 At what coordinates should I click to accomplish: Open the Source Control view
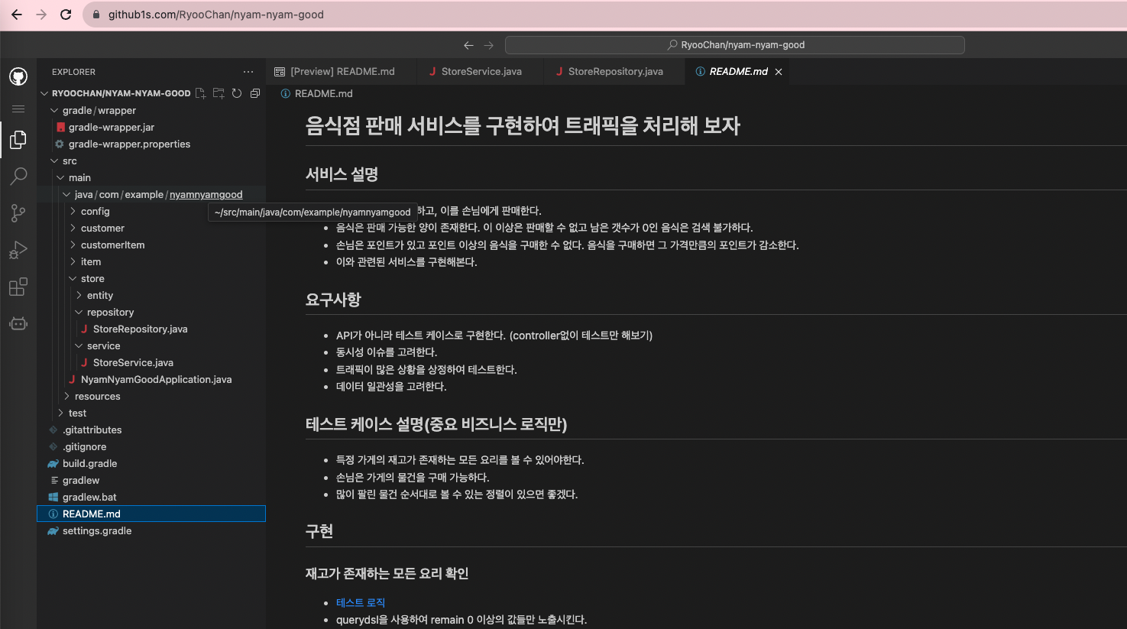pyautogui.click(x=18, y=213)
